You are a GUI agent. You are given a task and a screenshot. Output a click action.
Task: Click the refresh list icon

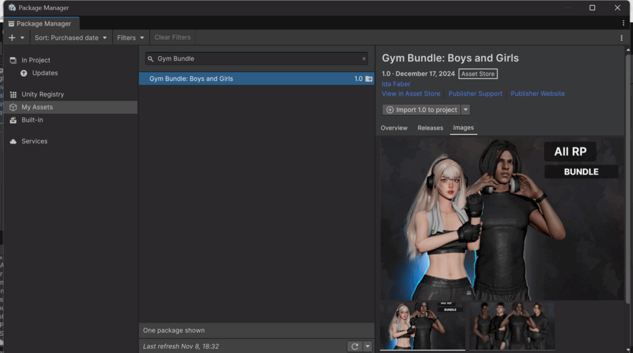pos(354,347)
